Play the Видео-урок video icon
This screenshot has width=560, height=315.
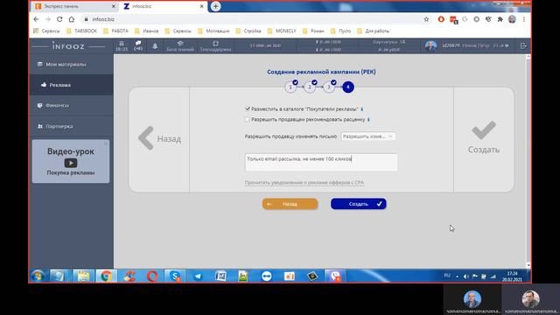click(x=71, y=163)
